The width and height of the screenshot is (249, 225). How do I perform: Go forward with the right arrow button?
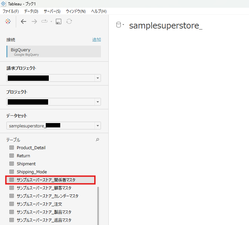34,21
